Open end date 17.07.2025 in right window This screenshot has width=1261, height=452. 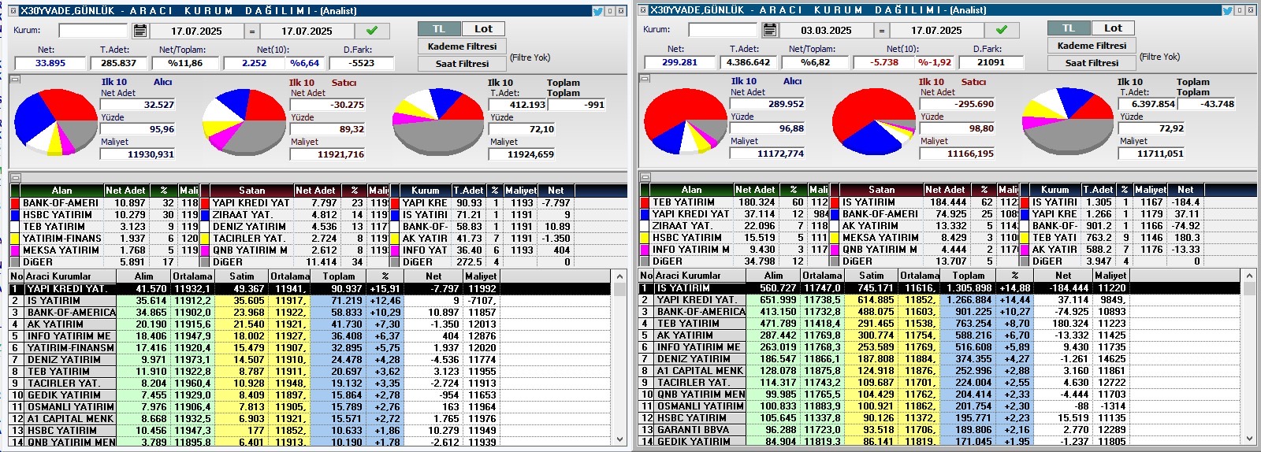pyautogui.click(x=936, y=31)
